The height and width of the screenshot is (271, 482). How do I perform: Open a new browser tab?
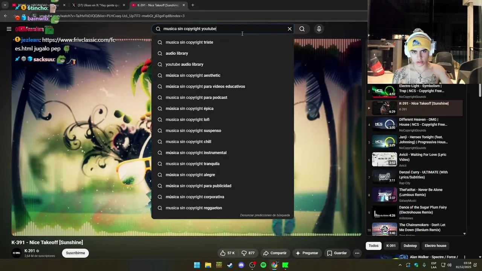click(x=193, y=5)
